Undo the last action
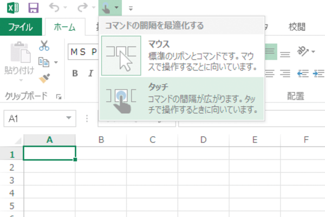The height and width of the screenshot is (217, 325). pyautogui.click(x=54, y=8)
